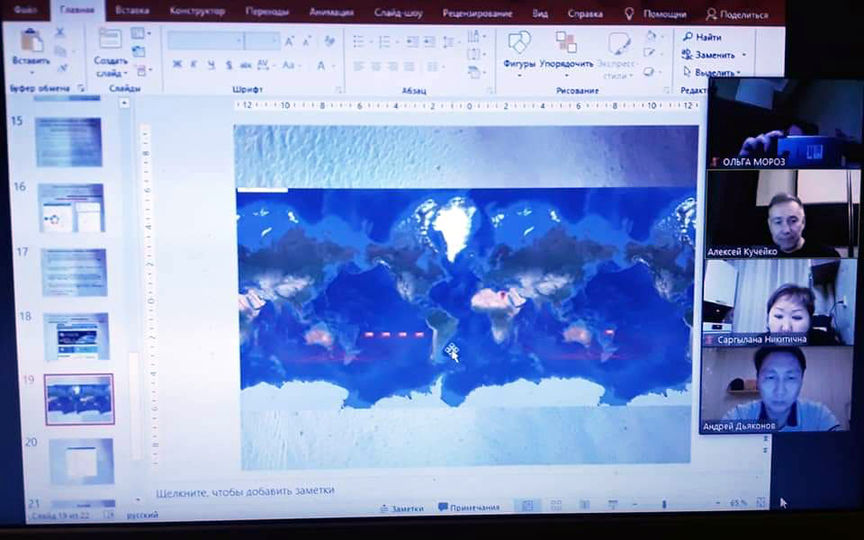
Task: Toggle underline (Ч) formatting
Action: [211, 65]
